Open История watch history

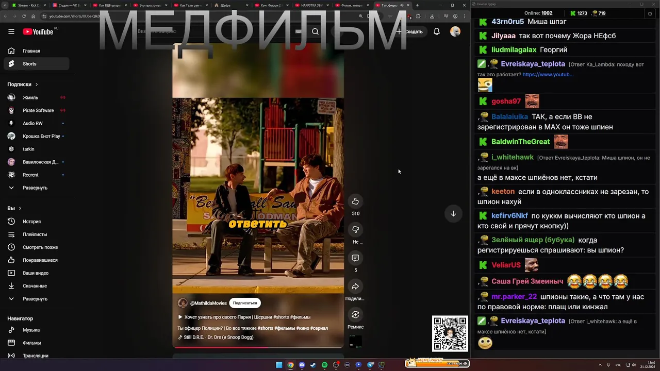pos(36,222)
